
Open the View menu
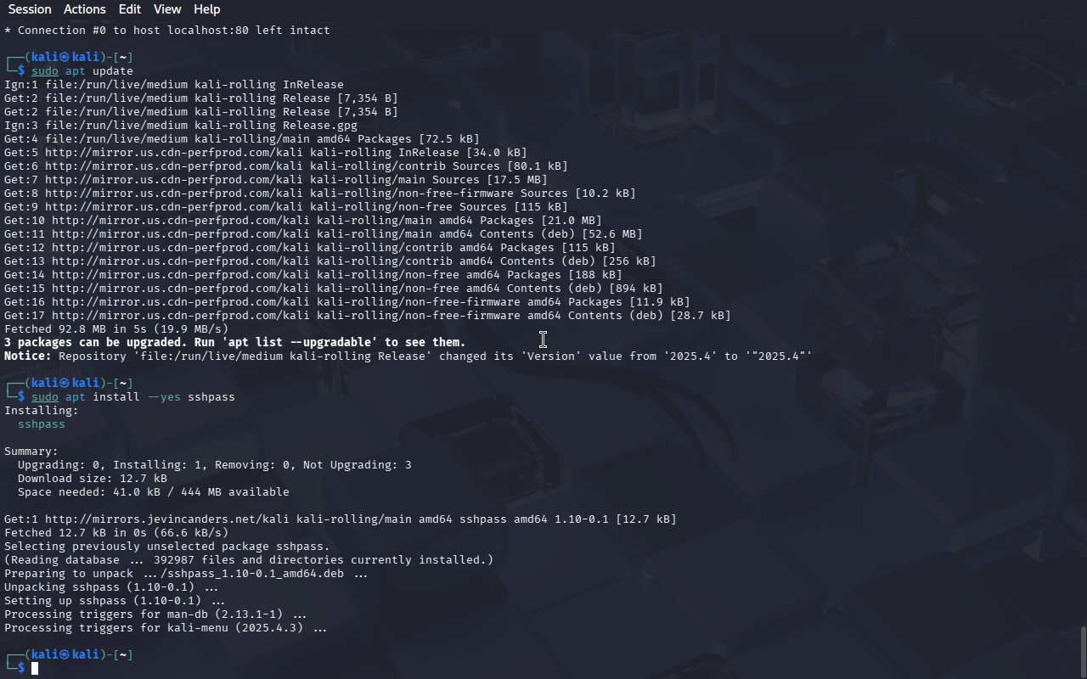click(167, 9)
